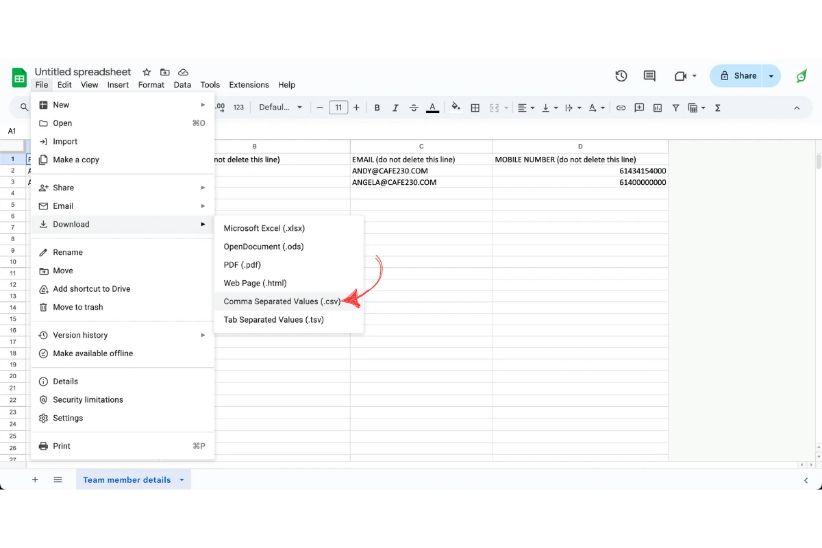
Task: Open the Extensions menu
Action: pos(249,85)
